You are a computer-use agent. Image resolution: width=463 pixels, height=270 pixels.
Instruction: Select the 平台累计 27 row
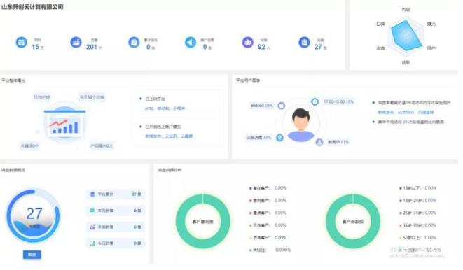tap(116, 194)
